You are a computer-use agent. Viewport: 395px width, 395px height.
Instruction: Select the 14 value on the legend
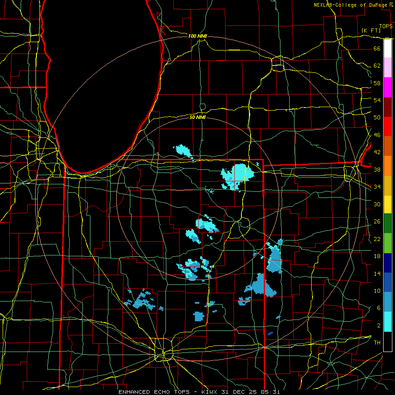click(x=377, y=273)
